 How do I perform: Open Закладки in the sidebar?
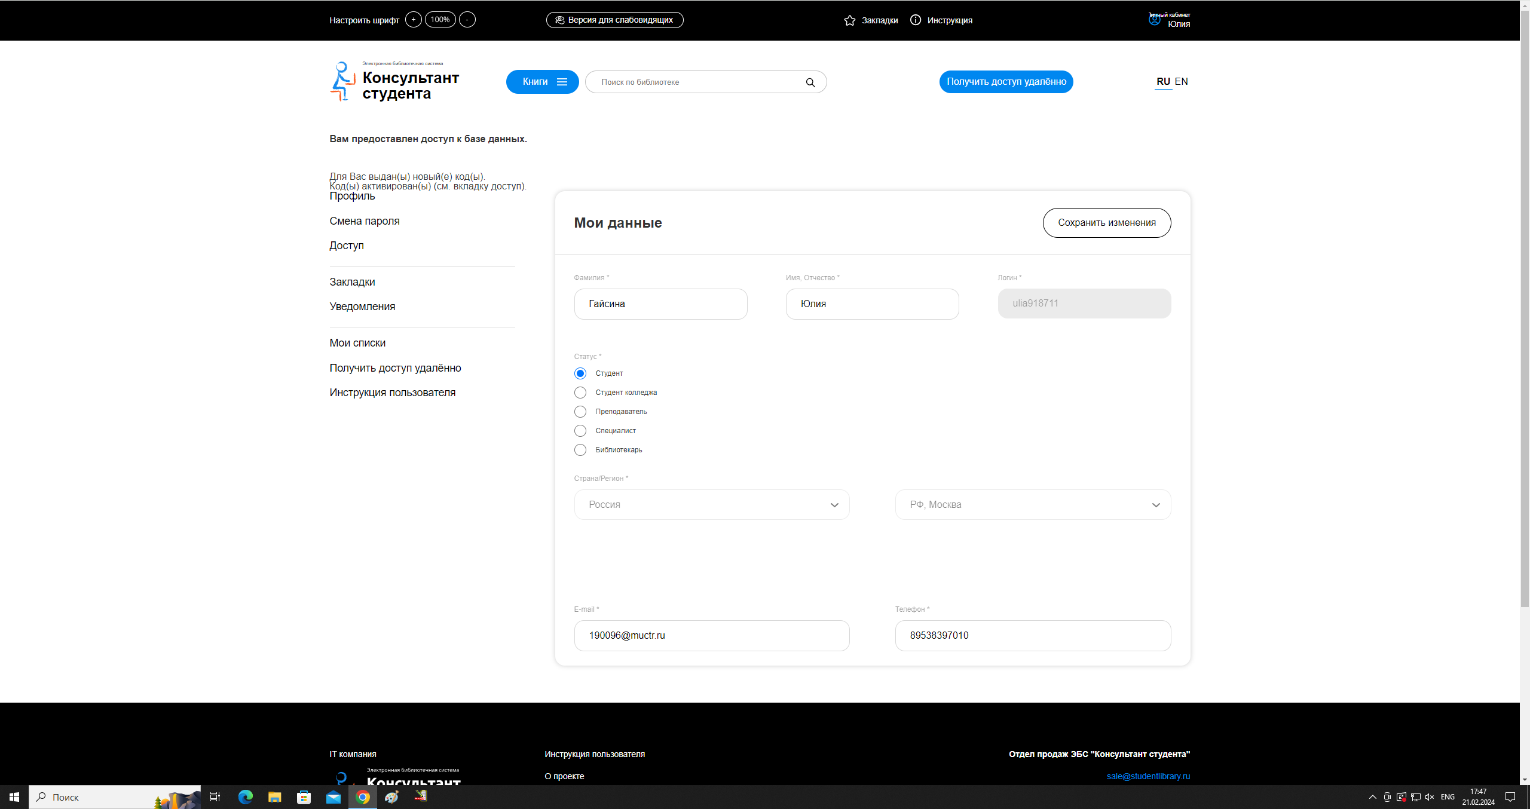pos(352,282)
